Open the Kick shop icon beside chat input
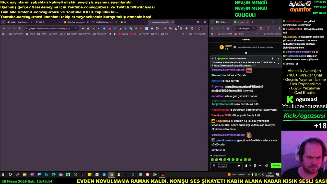The height and width of the screenshot is (184, 327). (x=255, y=166)
